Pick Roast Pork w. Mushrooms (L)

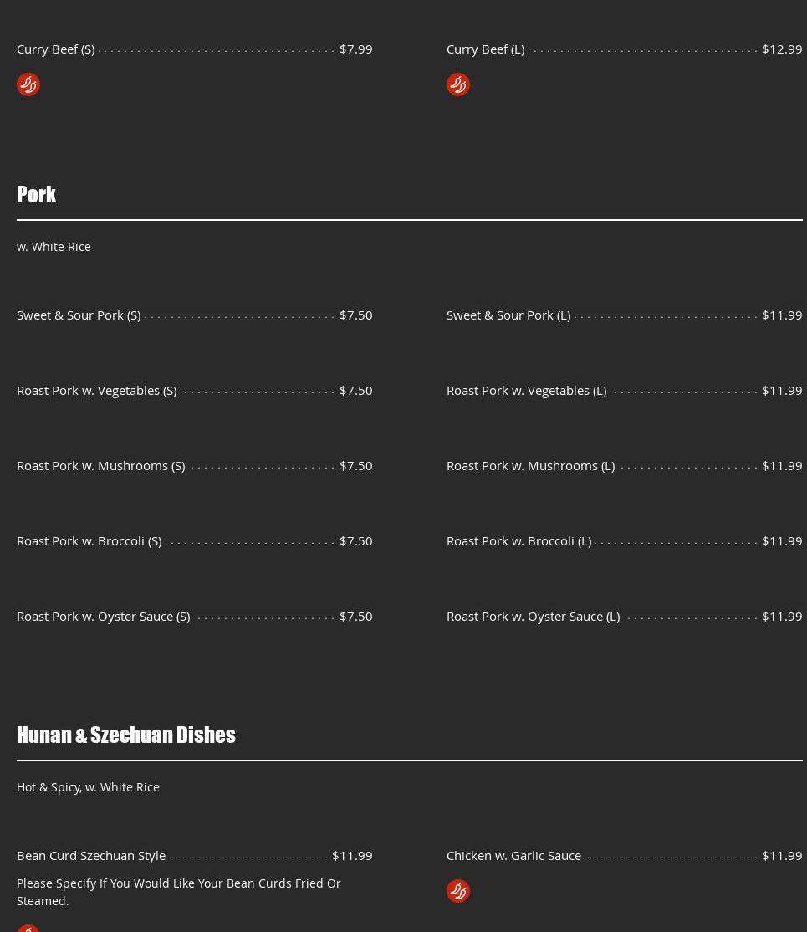pyautogui.click(x=531, y=465)
